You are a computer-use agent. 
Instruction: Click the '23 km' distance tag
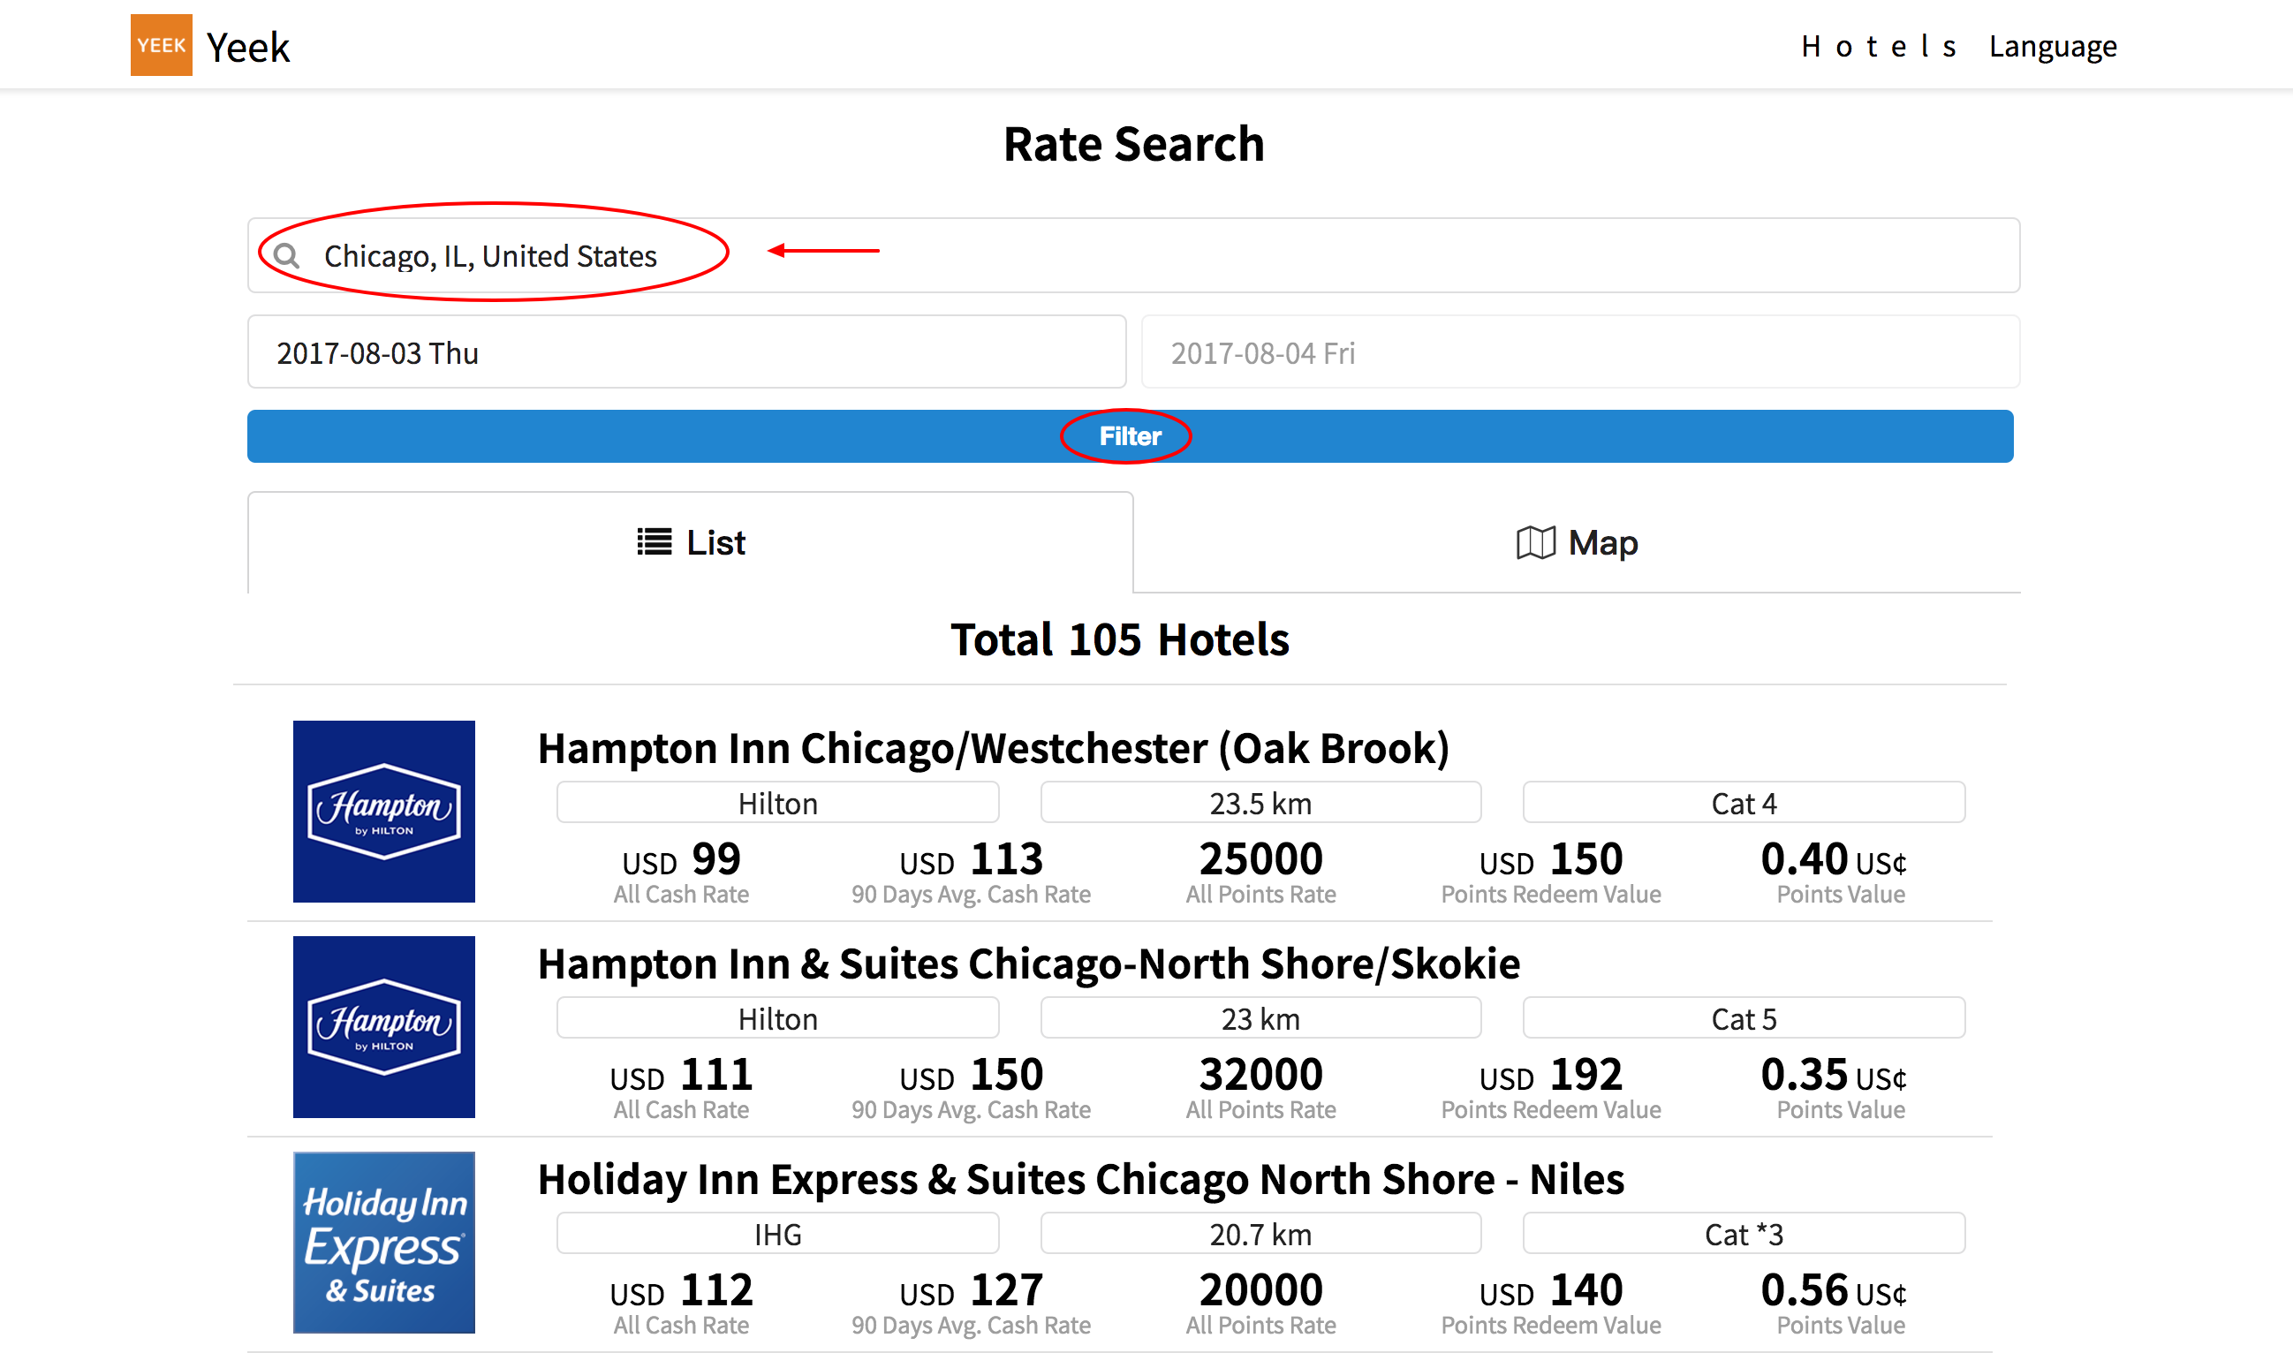[1260, 1018]
